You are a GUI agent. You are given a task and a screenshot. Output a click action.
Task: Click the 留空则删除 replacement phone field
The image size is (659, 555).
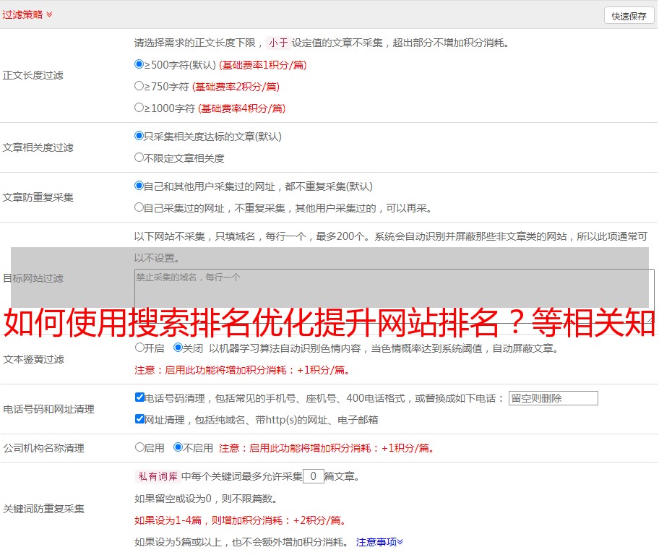(553, 398)
